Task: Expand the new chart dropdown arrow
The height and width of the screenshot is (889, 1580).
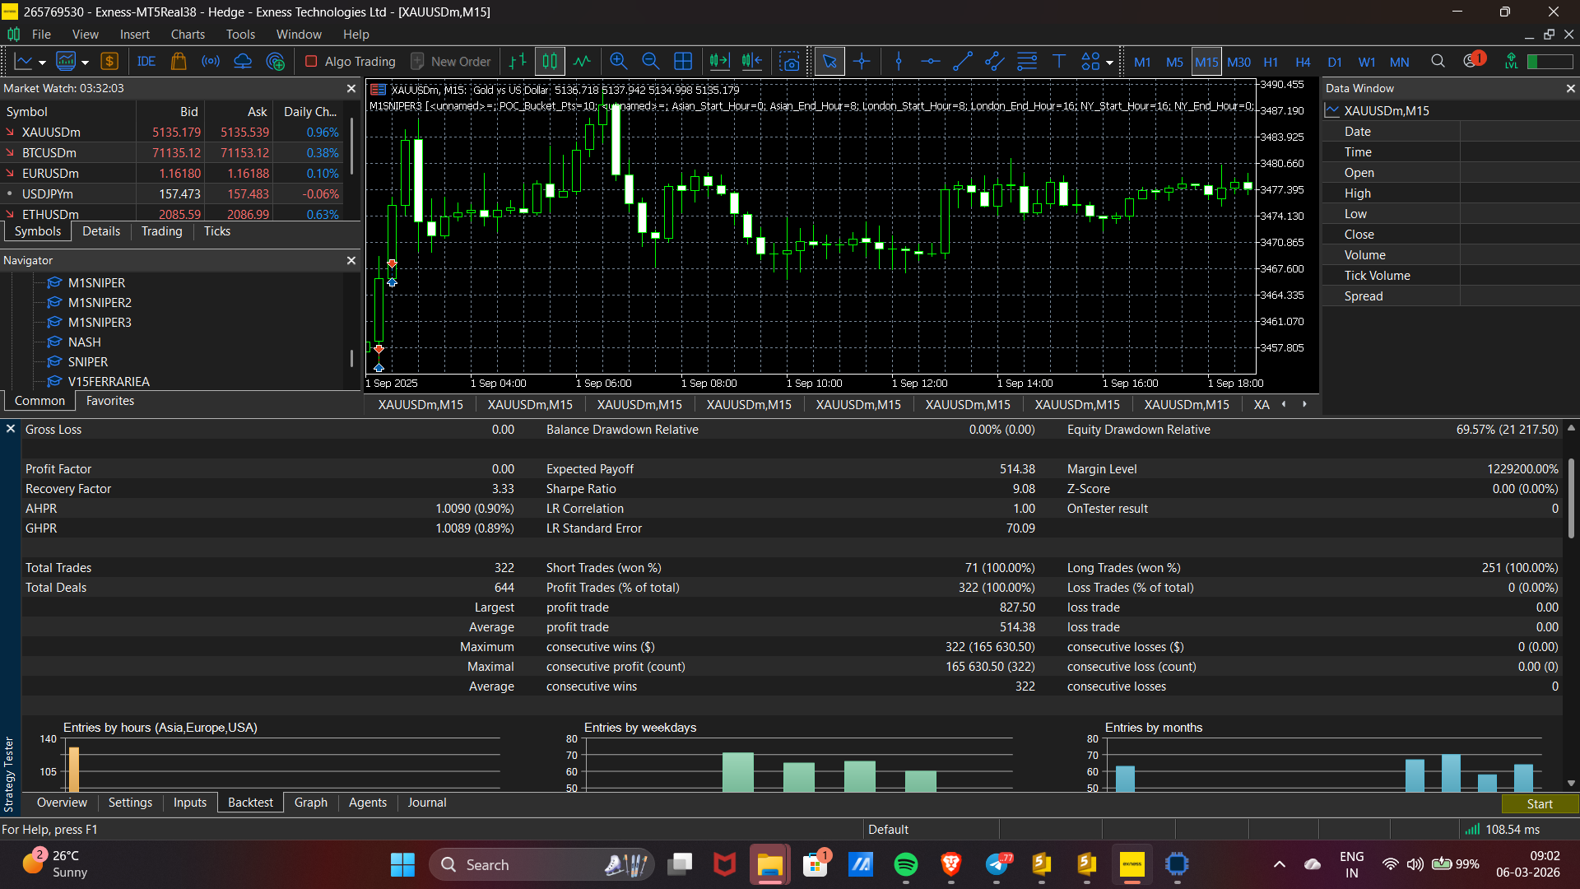Action: (42, 63)
